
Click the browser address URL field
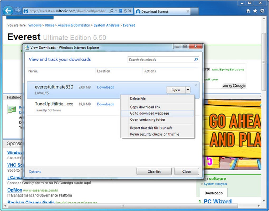pyautogui.click(x=68, y=11)
